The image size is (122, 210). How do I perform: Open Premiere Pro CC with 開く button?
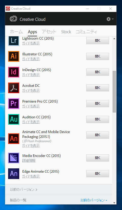tap(98, 104)
